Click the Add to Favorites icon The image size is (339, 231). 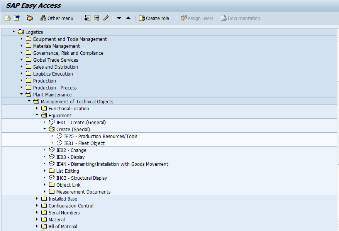[87, 18]
